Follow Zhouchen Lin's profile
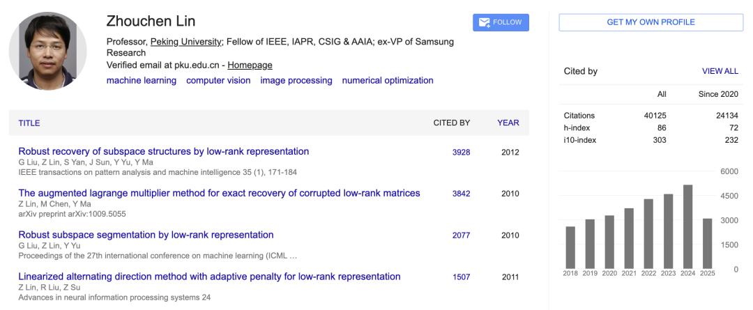Image resolution: width=753 pixels, height=310 pixels. point(501,22)
